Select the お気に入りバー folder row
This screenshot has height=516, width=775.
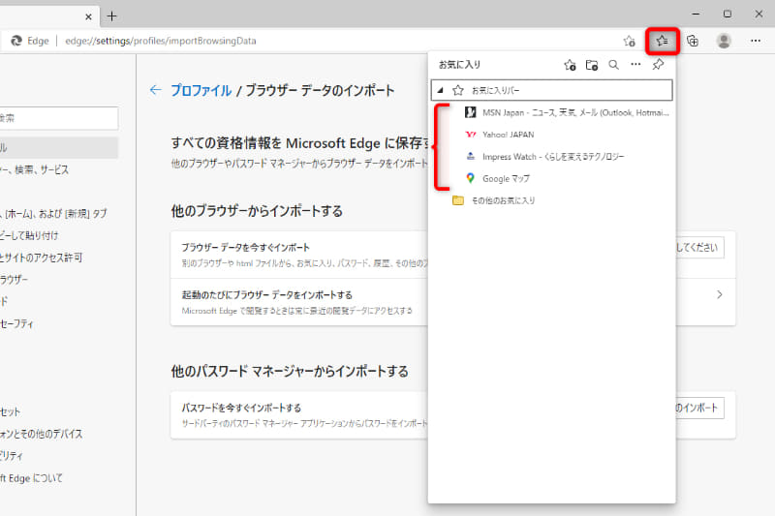tap(551, 90)
